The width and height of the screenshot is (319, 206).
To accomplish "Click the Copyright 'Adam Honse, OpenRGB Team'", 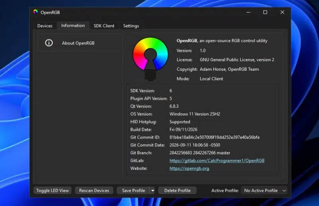I will point(229,69).
